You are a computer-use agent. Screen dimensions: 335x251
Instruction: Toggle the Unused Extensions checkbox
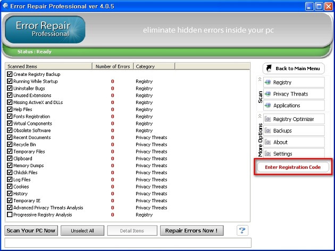(x=10, y=95)
